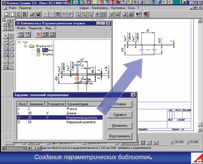This screenshot has height=164, width=203.
Task: Click the snap settings icon near grid
Action: pos(142,142)
